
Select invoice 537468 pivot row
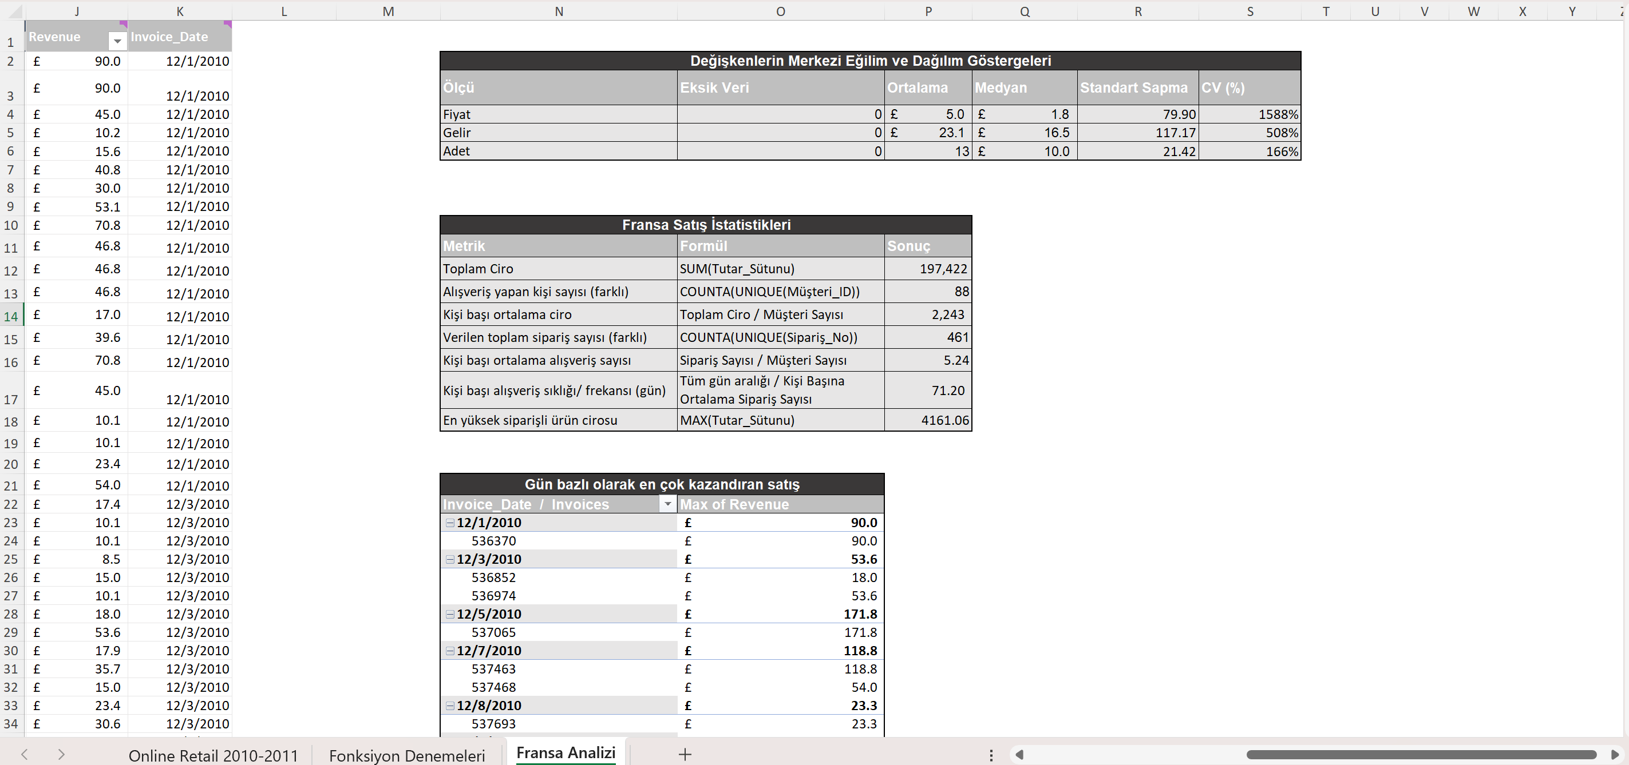pos(662,687)
